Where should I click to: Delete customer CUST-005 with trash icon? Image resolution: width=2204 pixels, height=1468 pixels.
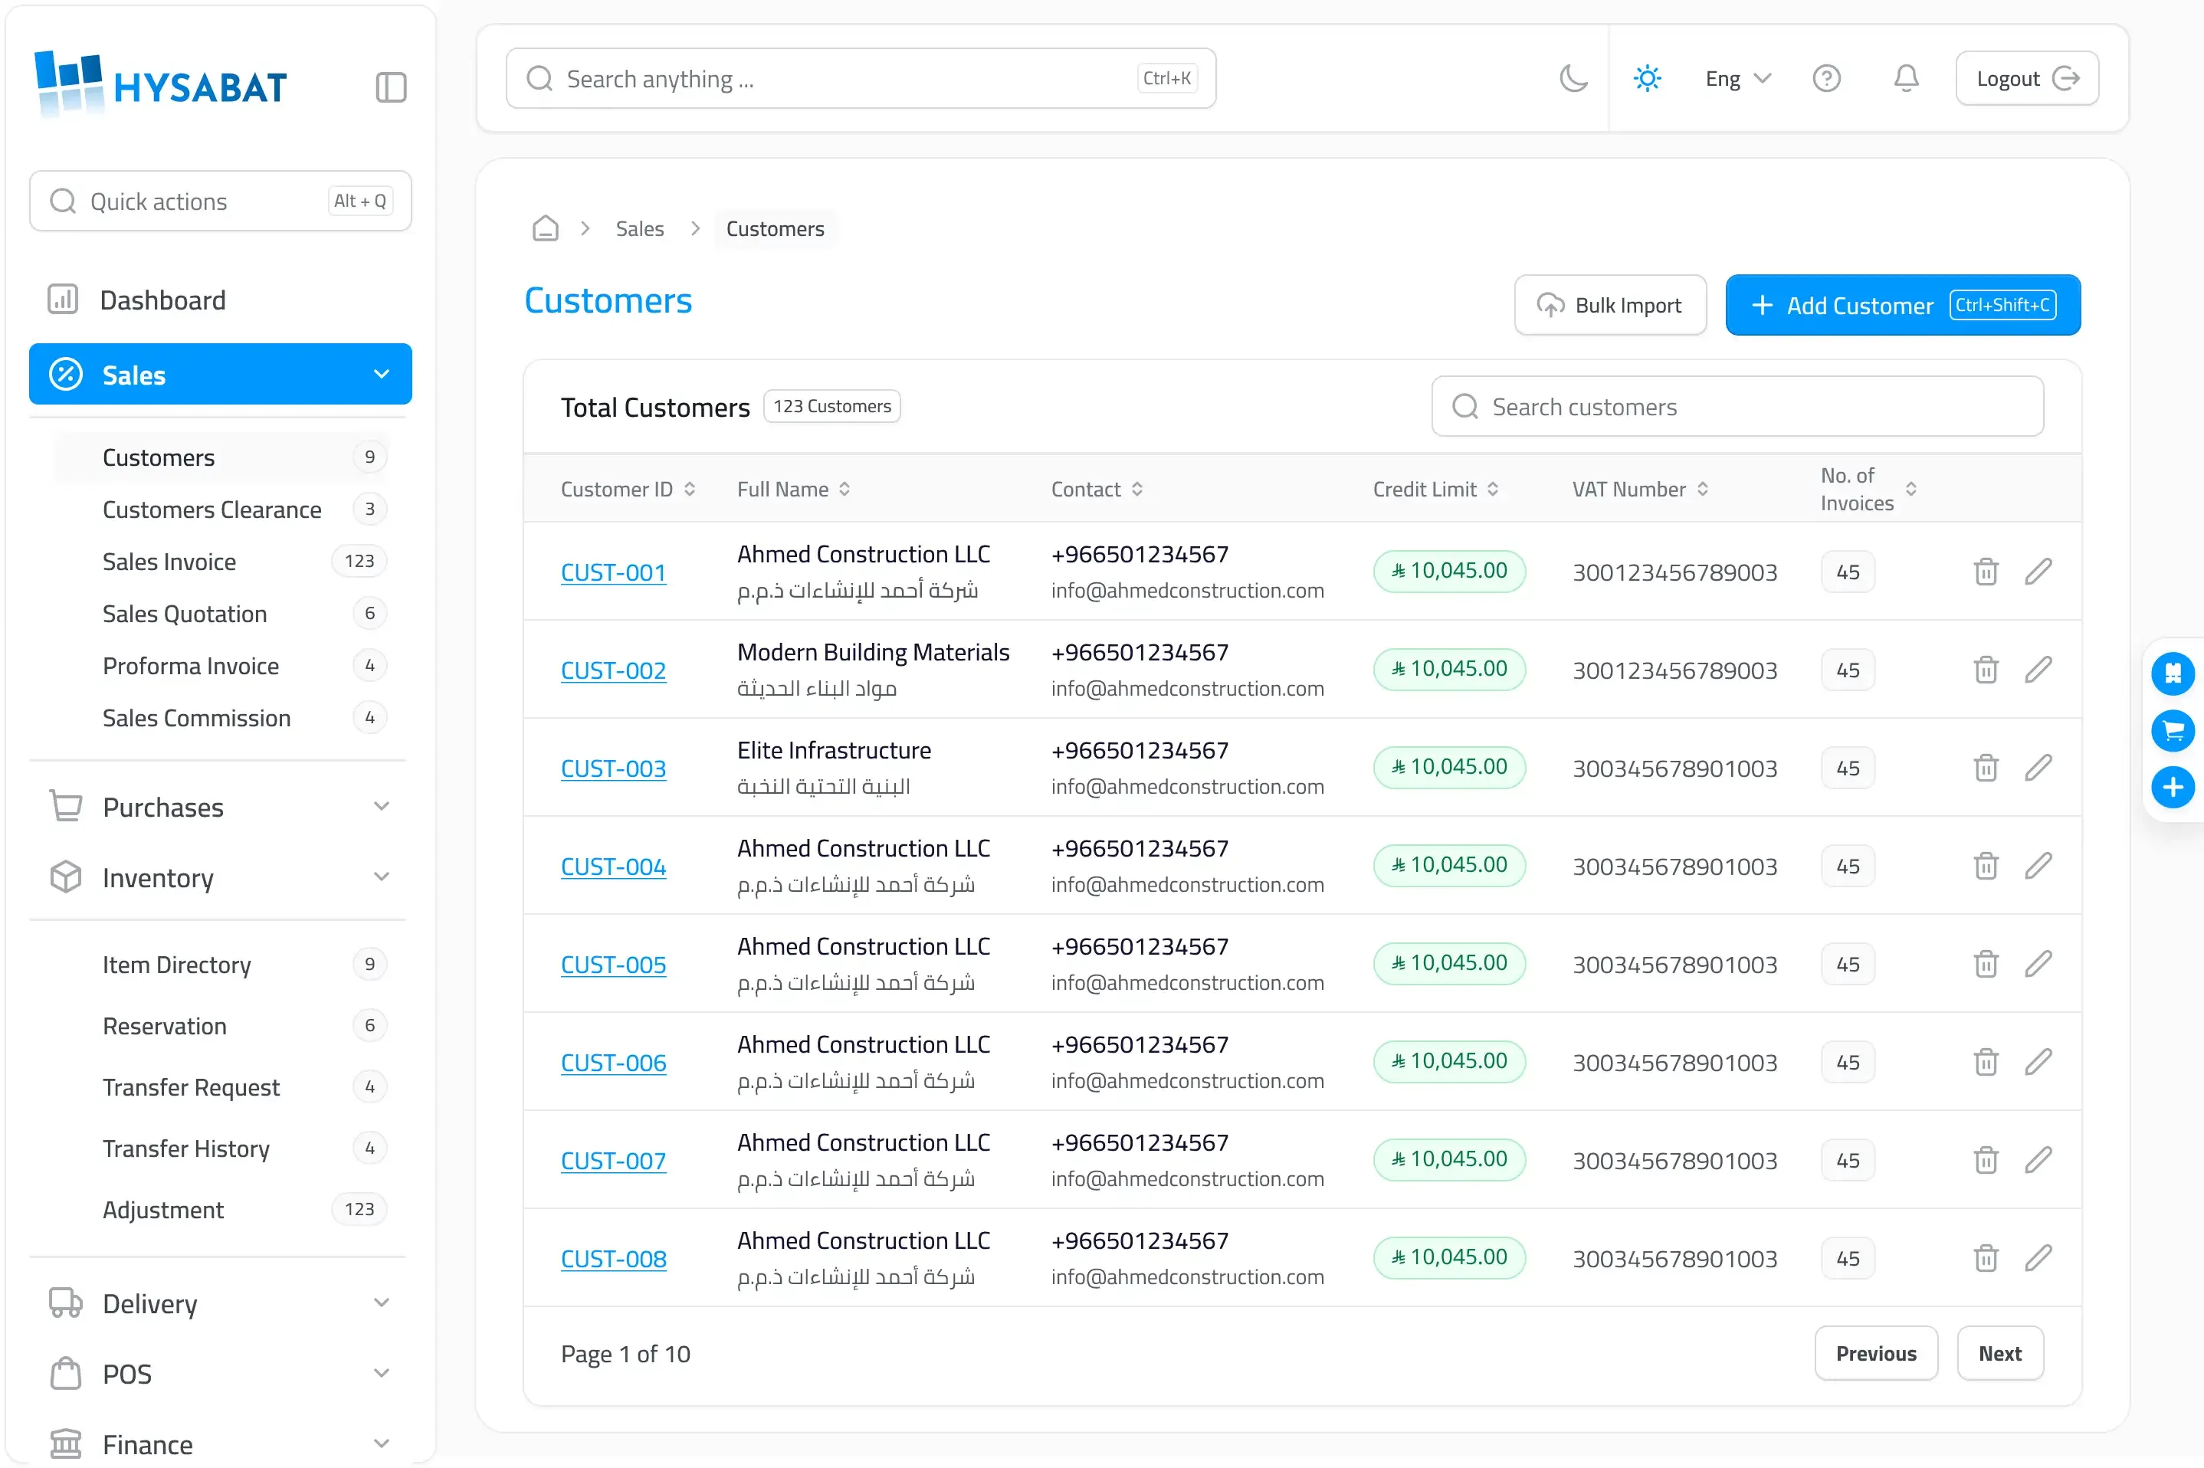(x=1986, y=963)
